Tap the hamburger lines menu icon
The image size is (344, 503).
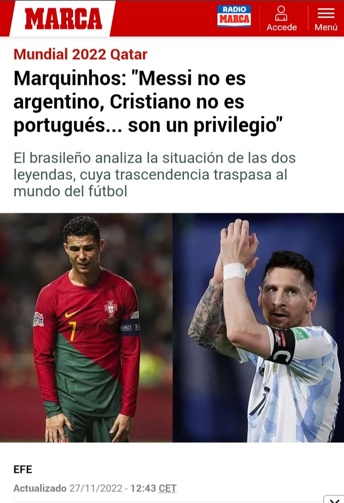click(326, 13)
